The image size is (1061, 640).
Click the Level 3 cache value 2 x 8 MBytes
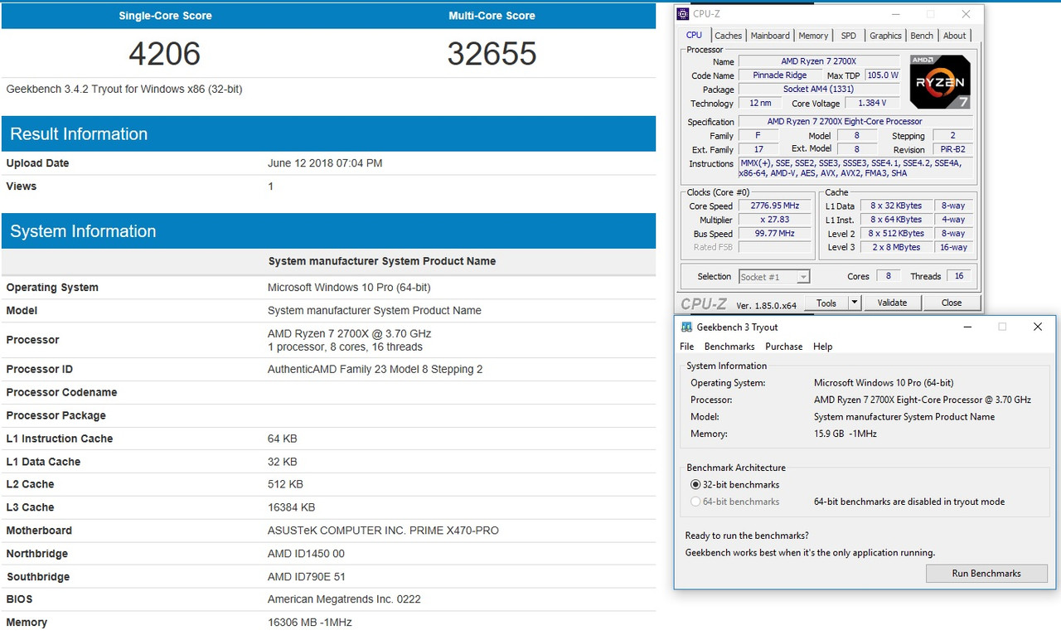(895, 247)
